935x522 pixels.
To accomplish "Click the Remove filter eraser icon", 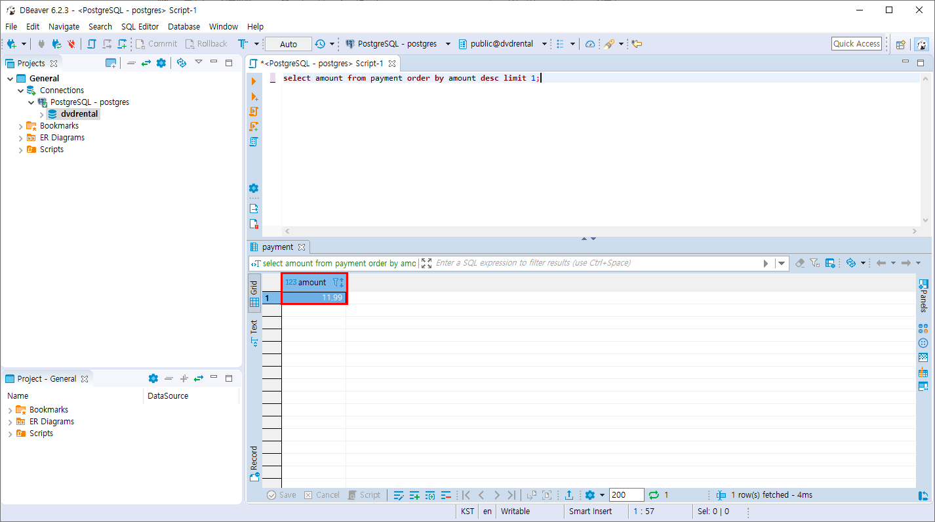I will (799, 263).
